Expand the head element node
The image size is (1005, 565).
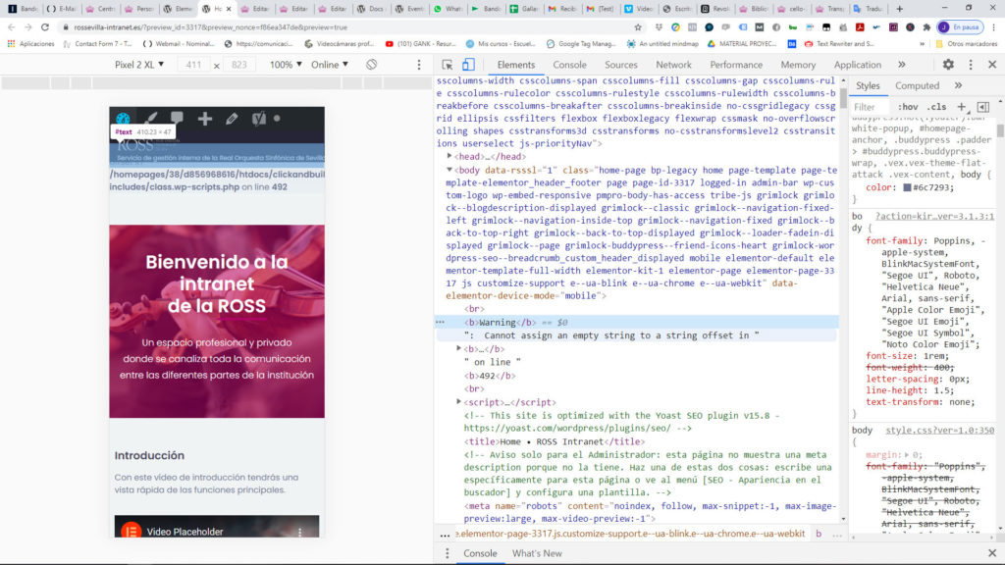click(x=450, y=156)
